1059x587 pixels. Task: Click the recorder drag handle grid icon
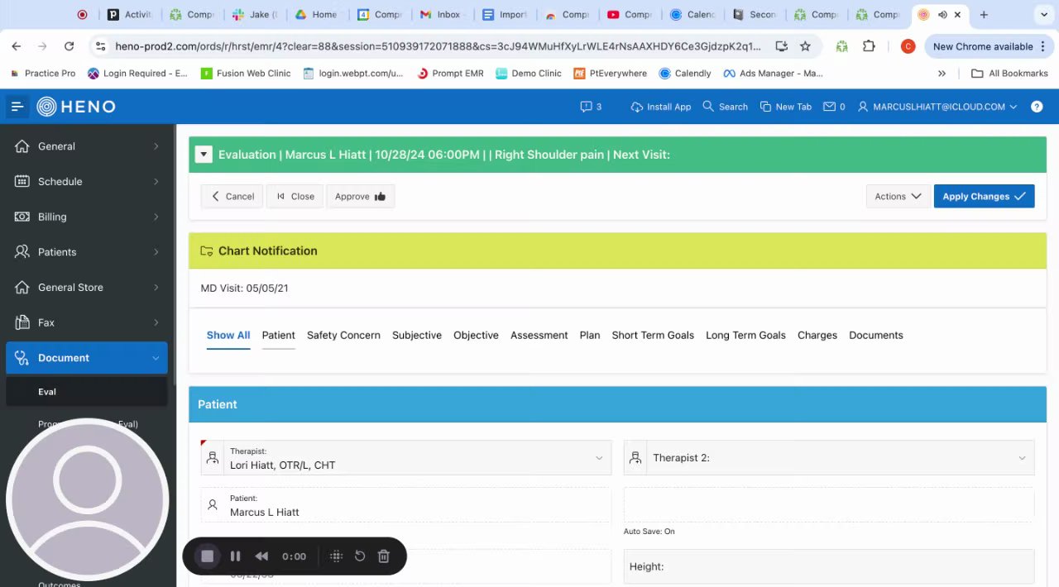[x=336, y=556]
